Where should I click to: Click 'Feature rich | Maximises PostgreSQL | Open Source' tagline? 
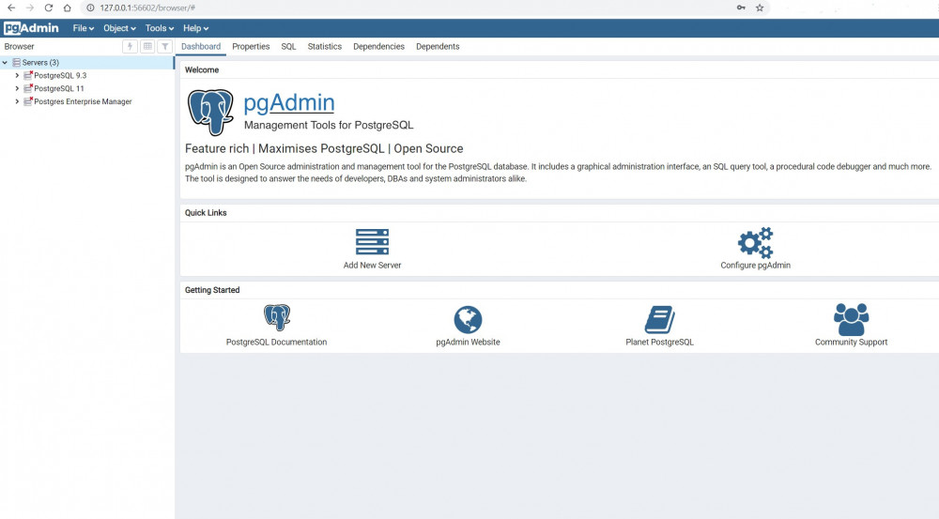324,148
